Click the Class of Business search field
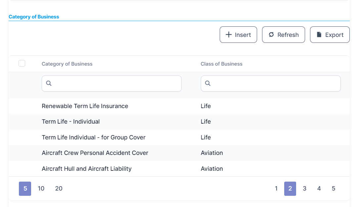Viewport: 358px width, 207px height. 275,84
